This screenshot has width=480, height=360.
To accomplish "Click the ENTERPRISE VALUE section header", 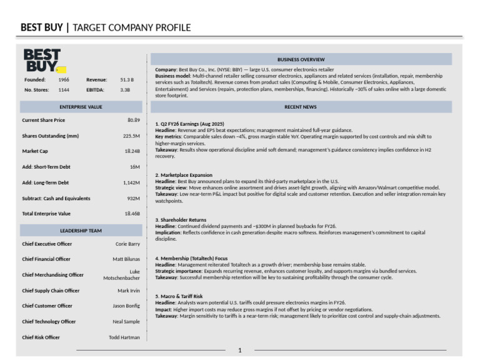I will [x=81, y=107].
